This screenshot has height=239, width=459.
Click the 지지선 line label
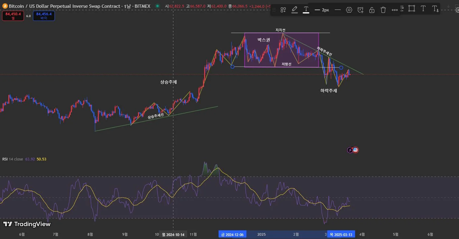click(x=281, y=30)
